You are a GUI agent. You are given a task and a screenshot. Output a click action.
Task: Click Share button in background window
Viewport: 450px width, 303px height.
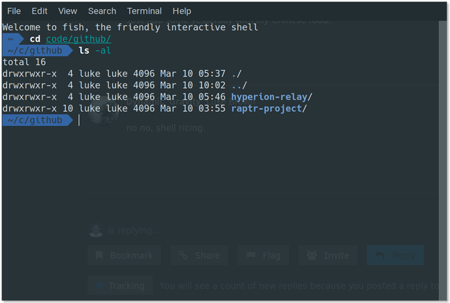[200, 255]
